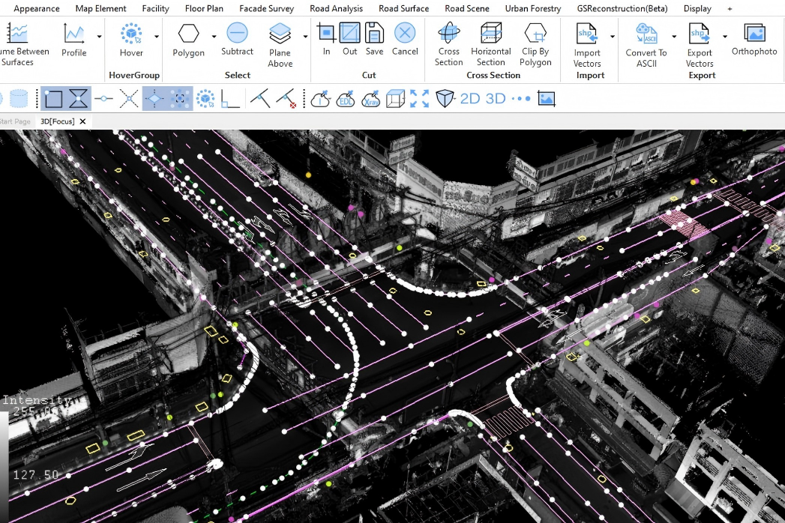The image size is (785, 523).
Task: Click the EDL cloud display icon
Action: (346, 99)
